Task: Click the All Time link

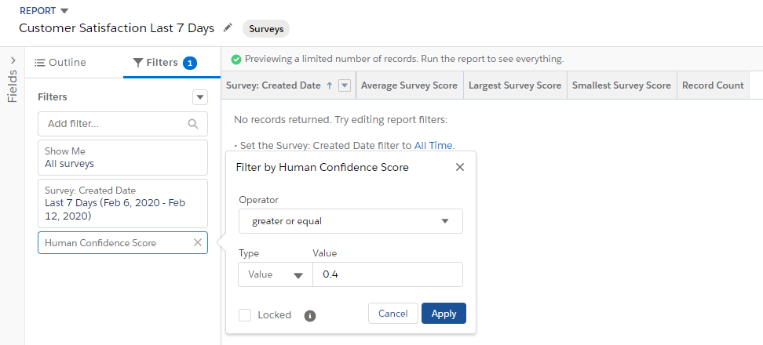Action: coord(433,145)
